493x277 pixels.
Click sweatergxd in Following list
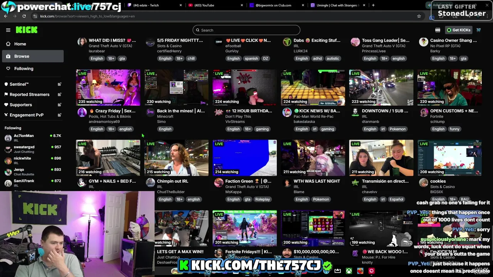[x=33, y=149]
